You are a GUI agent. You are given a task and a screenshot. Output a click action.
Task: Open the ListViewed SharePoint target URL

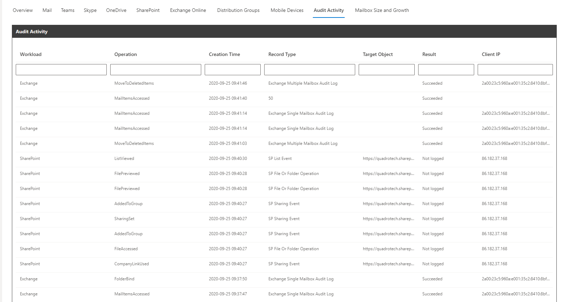(x=388, y=159)
